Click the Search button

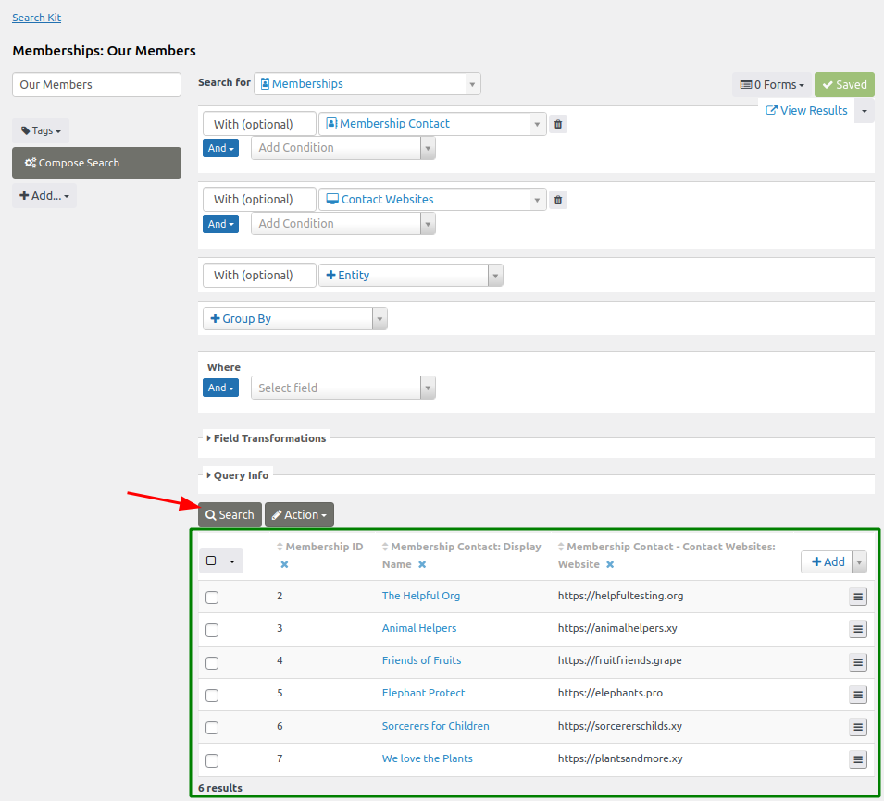click(230, 515)
